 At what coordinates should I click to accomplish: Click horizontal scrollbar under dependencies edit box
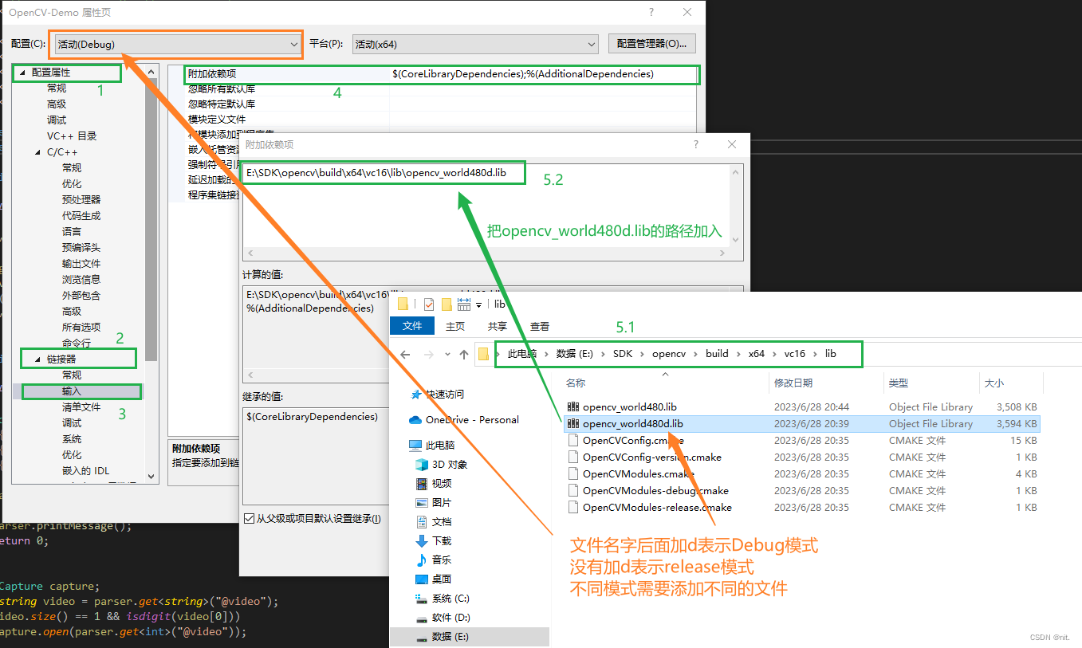point(486,253)
